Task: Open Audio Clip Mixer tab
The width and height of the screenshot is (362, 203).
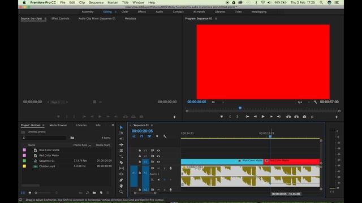Action: click(97, 19)
